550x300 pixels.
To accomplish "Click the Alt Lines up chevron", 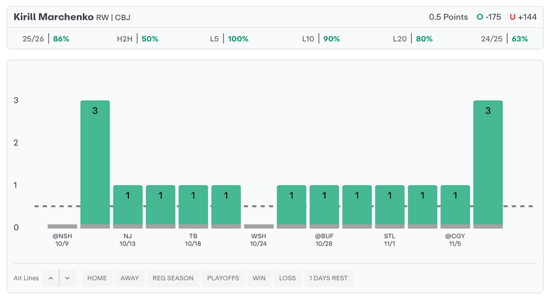I will click(50, 278).
